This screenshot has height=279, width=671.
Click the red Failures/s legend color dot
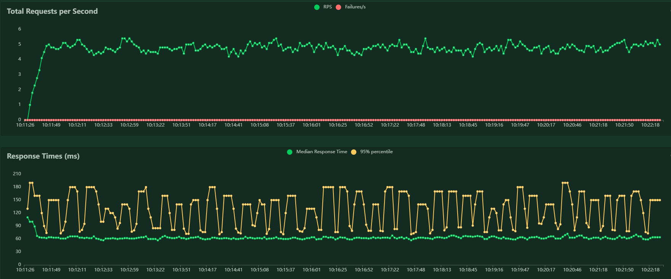pyautogui.click(x=338, y=7)
